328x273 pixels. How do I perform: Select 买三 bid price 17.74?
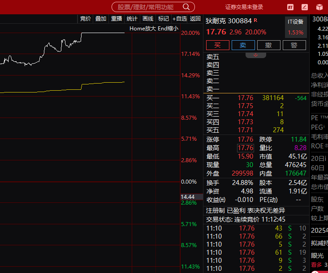pos(246,114)
